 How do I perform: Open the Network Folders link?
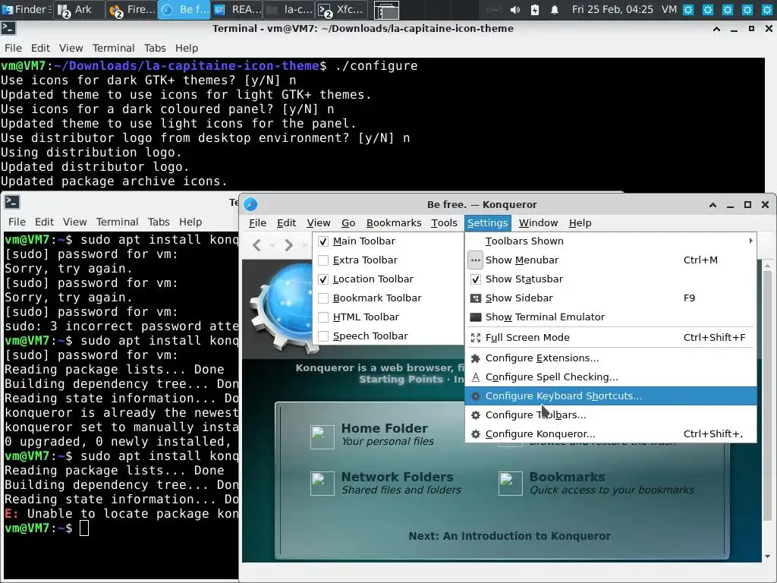pyautogui.click(x=397, y=477)
